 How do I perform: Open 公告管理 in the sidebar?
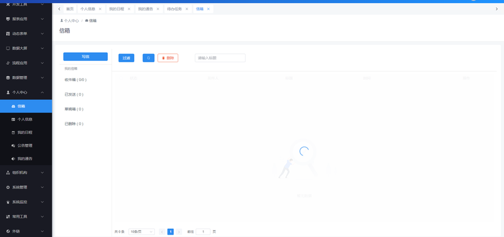tap(26, 146)
